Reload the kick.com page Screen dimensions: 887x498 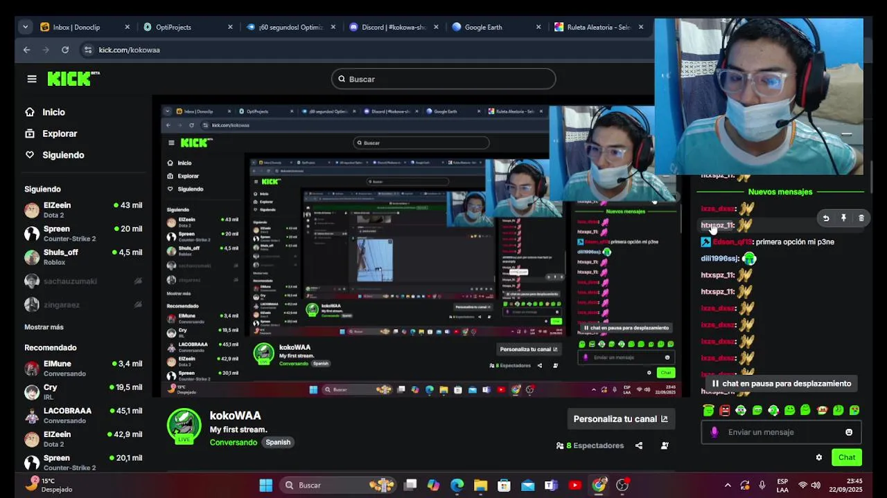click(x=65, y=50)
